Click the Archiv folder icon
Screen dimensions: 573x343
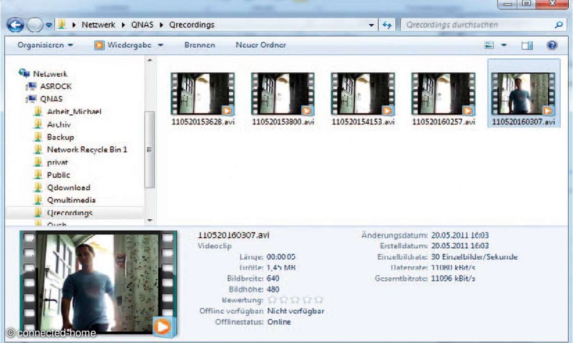(x=39, y=124)
